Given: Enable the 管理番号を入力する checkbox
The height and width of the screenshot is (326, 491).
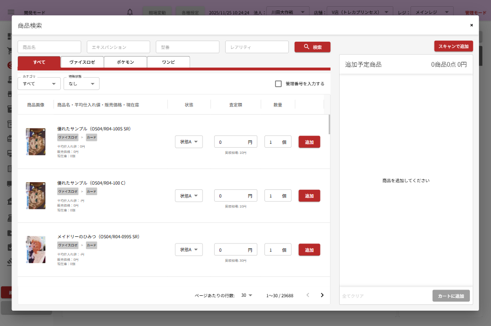Looking at the screenshot, I should point(278,84).
